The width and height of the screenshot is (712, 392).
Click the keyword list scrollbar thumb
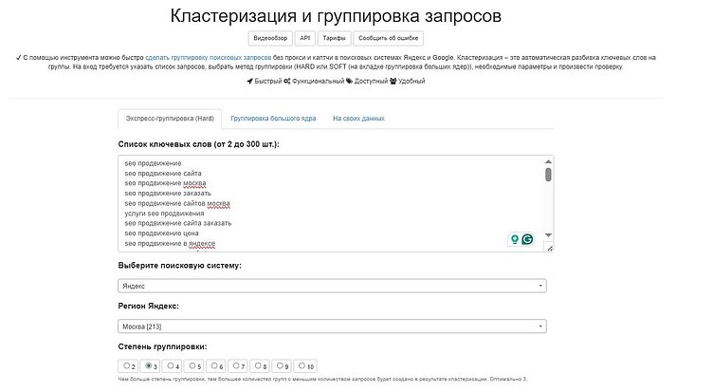(x=548, y=175)
